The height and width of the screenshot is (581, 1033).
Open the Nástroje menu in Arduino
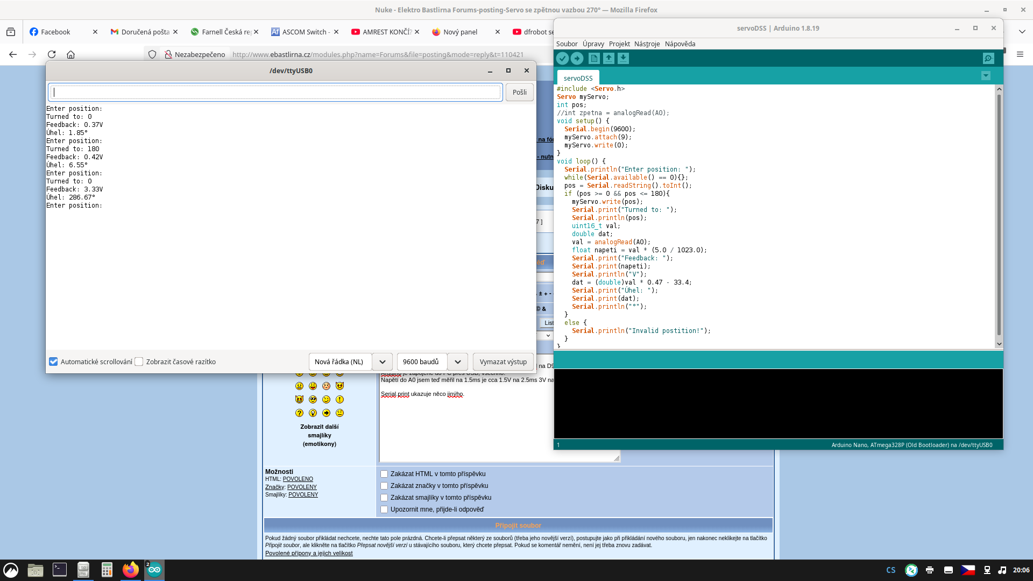coord(647,44)
